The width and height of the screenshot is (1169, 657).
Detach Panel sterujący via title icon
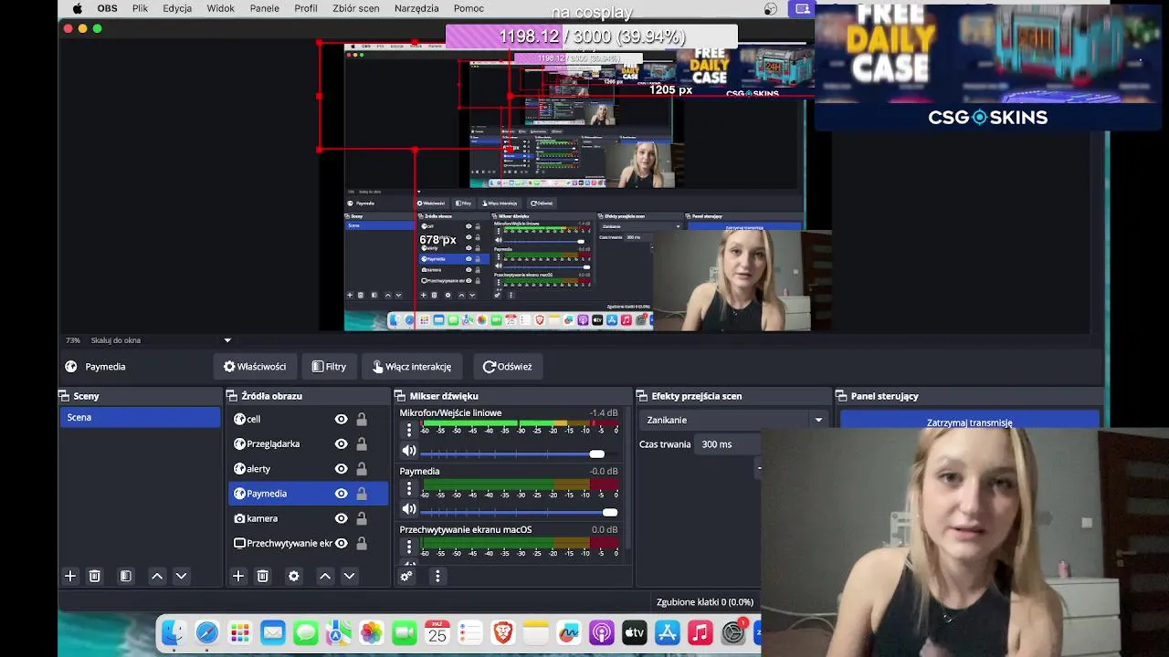click(841, 396)
